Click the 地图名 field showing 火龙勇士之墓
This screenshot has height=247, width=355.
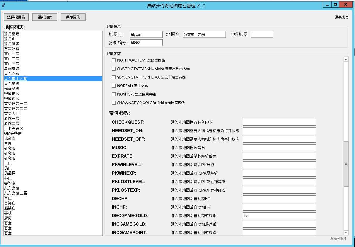tap(204, 34)
